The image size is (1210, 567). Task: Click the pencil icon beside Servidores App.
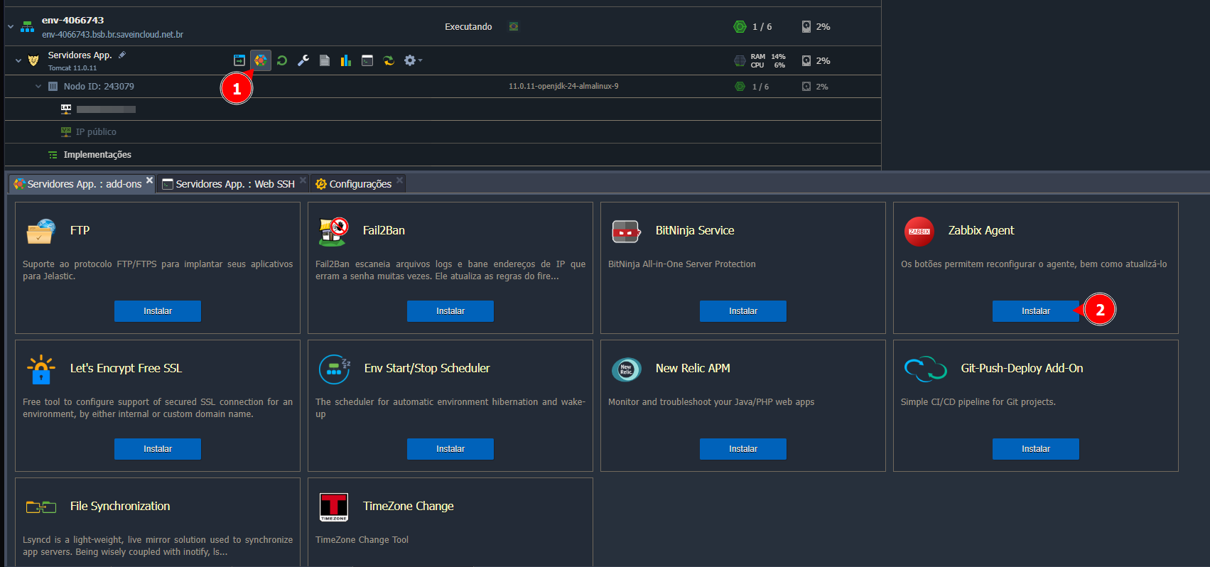(122, 55)
